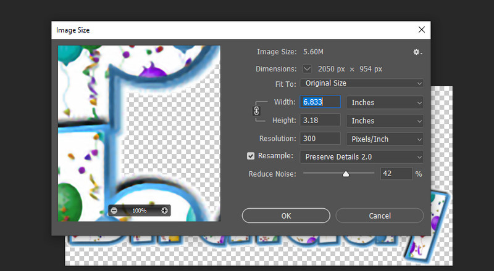Zoom out preview with minus icon
Viewport: 494px width, 271px height.
114,211
